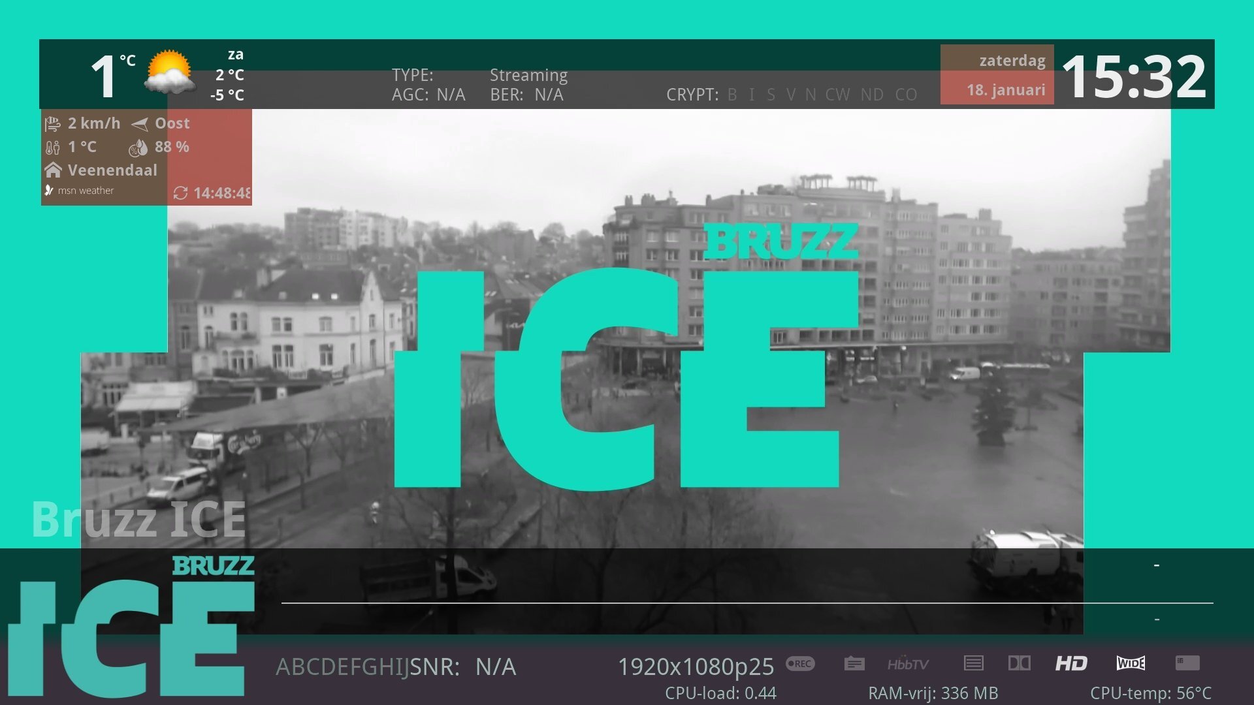Click the 'ND' crypt indicator

point(872,95)
